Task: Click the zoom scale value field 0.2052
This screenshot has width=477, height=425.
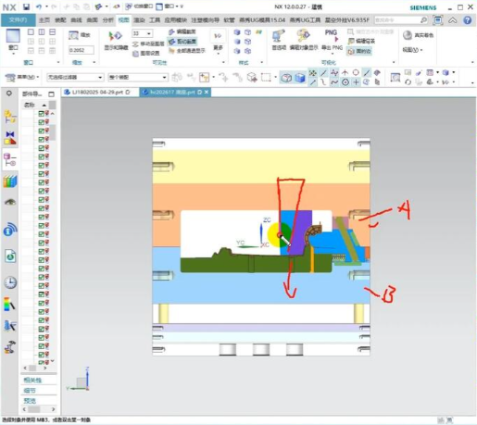Action: click(x=81, y=50)
